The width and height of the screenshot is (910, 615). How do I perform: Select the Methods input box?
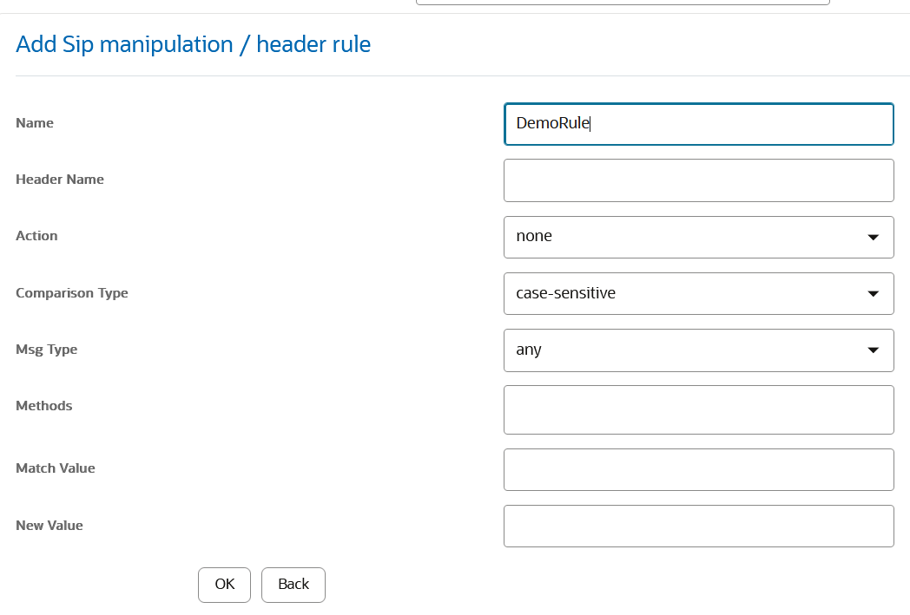[698, 409]
